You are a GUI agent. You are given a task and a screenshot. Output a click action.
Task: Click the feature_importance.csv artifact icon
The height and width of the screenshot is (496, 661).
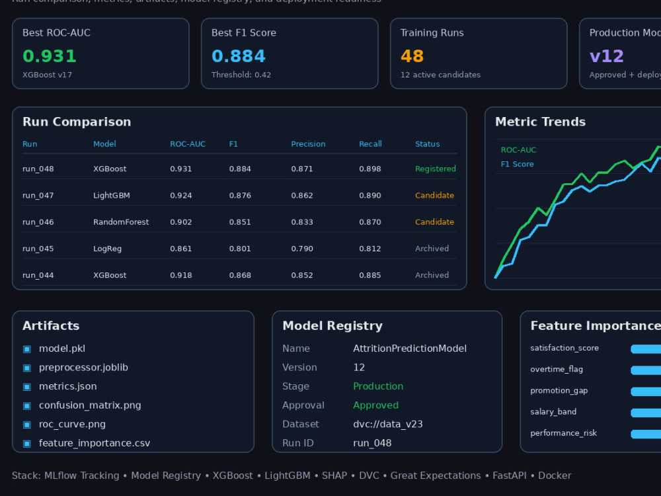[27, 444]
